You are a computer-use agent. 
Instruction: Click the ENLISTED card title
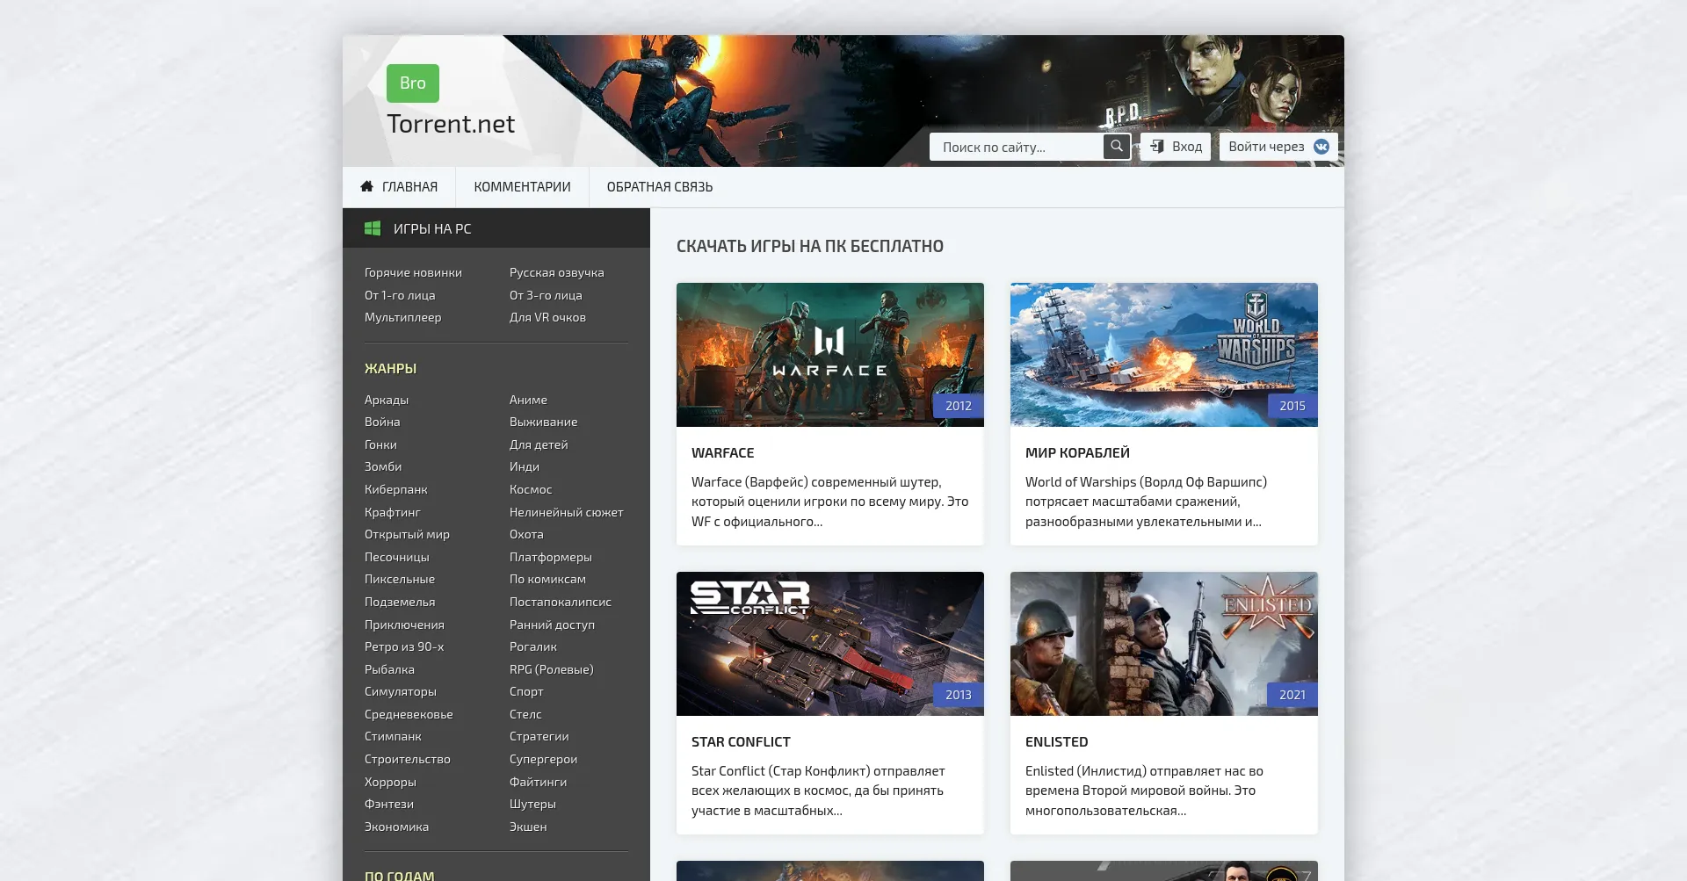pyautogui.click(x=1056, y=742)
